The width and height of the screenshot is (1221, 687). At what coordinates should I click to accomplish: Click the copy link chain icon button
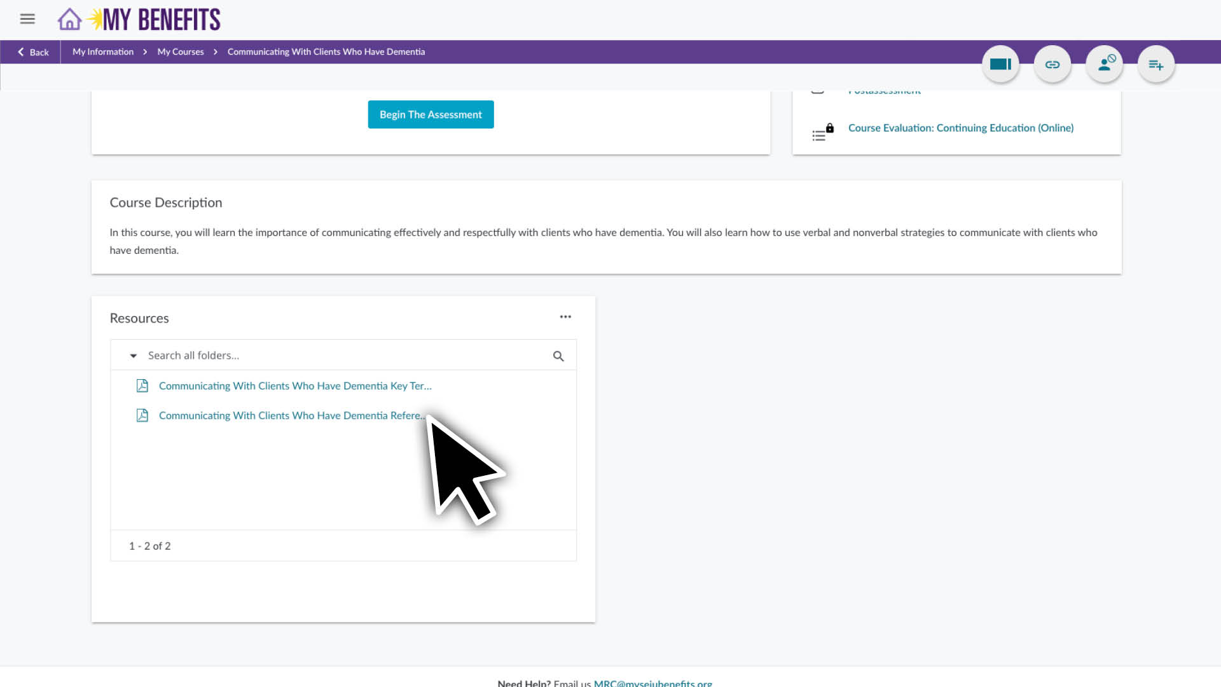point(1052,64)
